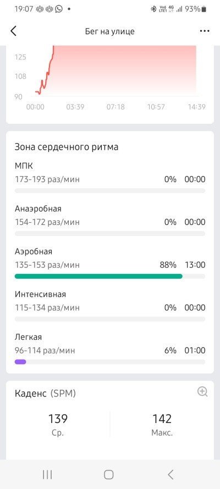Tap maximum cadence value 142
Image resolution: width=220 pixels, height=489 pixels.
[162, 419]
